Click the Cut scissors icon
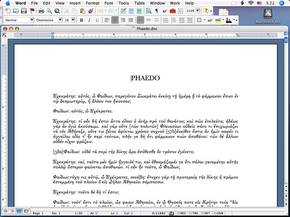 tap(67, 11)
